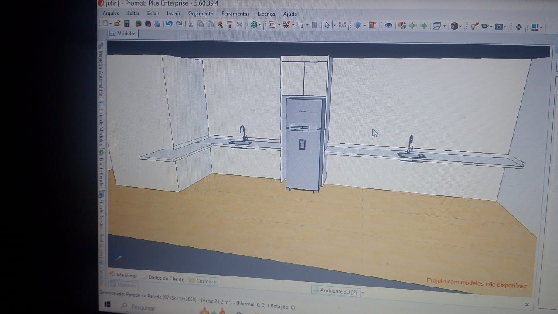Click the Save project icon
558x314 pixels.
127,24
